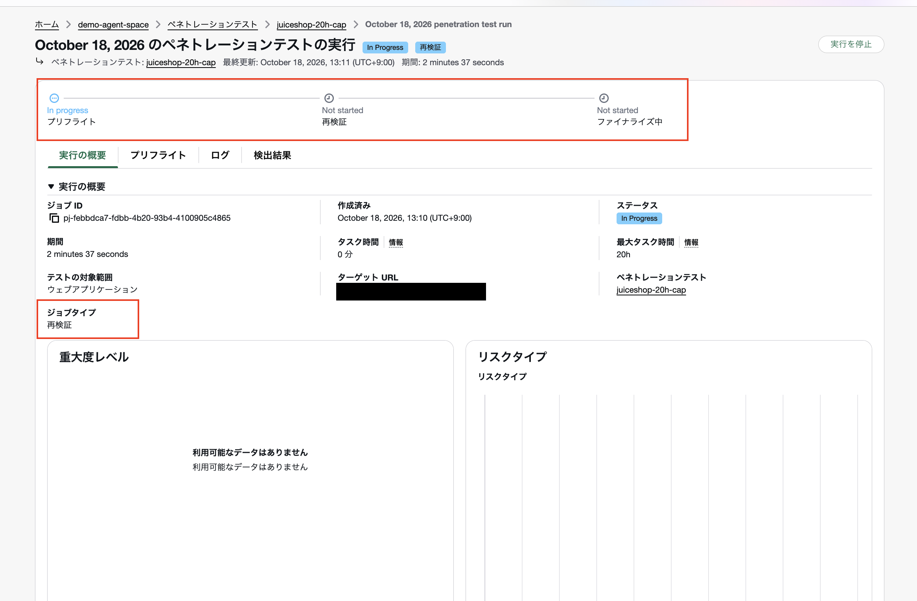Stop the run with 実行を停止 button
Viewport: 917px width, 601px height.
coord(851,44)
